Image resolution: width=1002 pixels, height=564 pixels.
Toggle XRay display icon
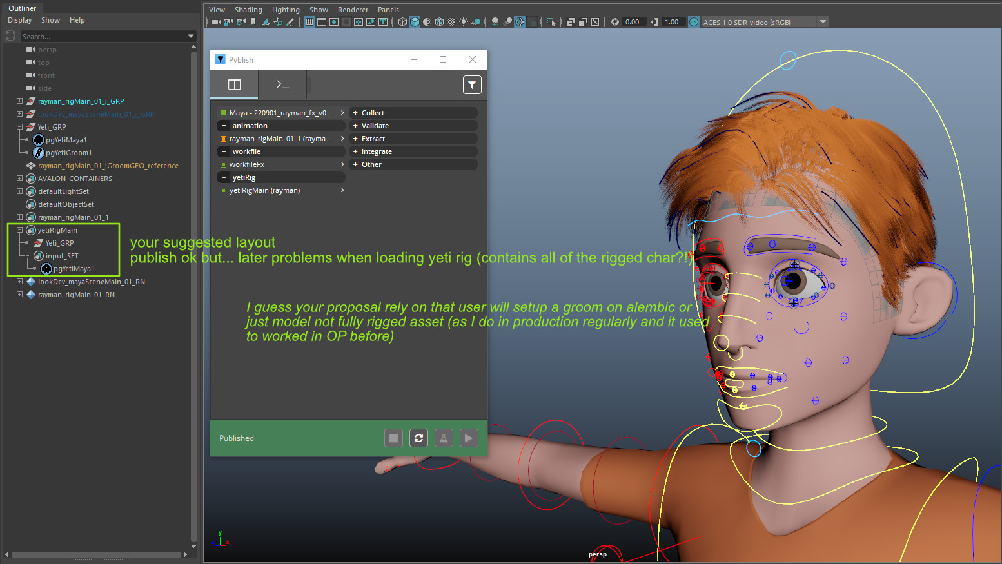pyautogui.click(x=570, y=22)
